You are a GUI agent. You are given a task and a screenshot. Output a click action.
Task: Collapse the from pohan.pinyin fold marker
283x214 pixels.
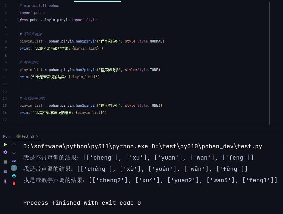click(x=18, y=20)
